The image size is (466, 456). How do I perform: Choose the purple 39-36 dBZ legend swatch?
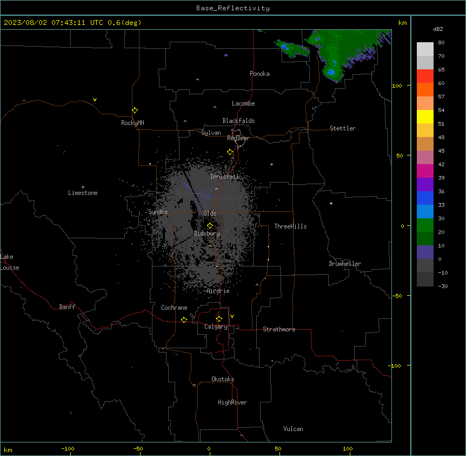(425, 184)
